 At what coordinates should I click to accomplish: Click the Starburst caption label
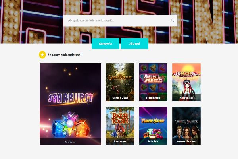pyautogui.click(x=71, y=142)
